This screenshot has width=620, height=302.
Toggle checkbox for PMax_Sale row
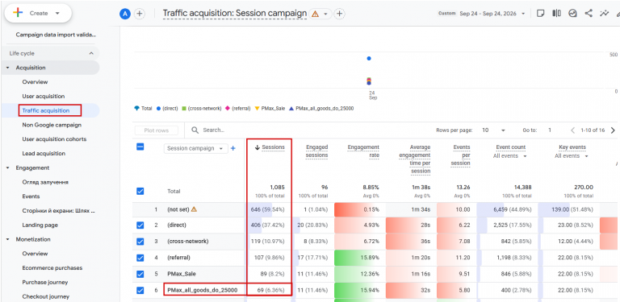tap(140, 274)
